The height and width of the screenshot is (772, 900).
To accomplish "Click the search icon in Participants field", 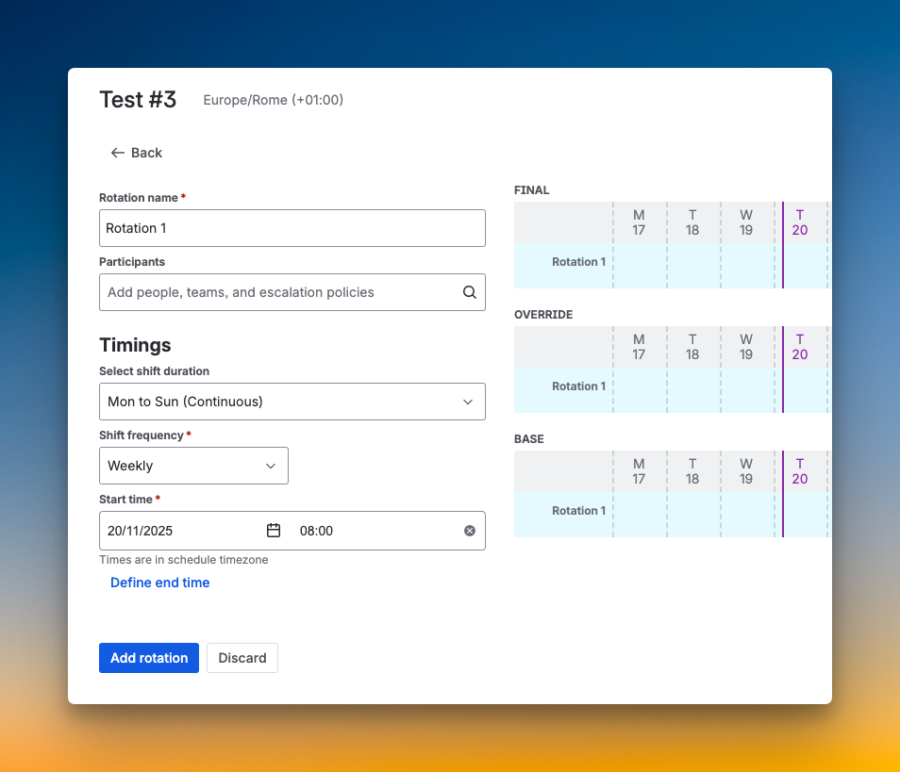I will point(469,292).
